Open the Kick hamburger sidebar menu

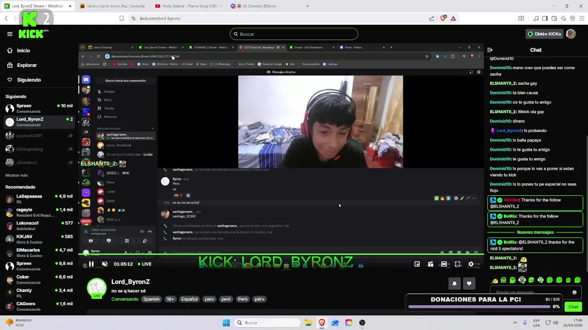pyautogui.click(x=10, y=34)
